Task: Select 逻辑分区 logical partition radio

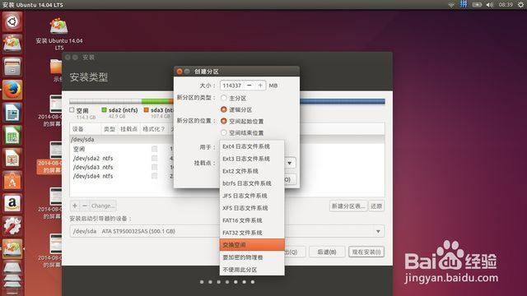Action: pyautogui.click(x=224, y=109)
